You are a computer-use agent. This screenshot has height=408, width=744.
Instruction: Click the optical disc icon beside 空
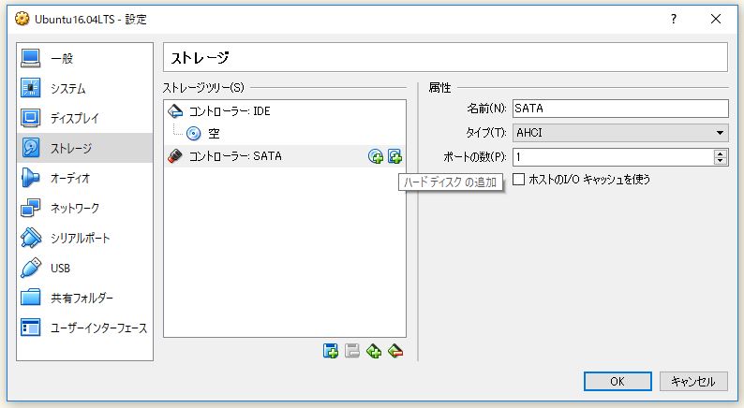[194, 134]
